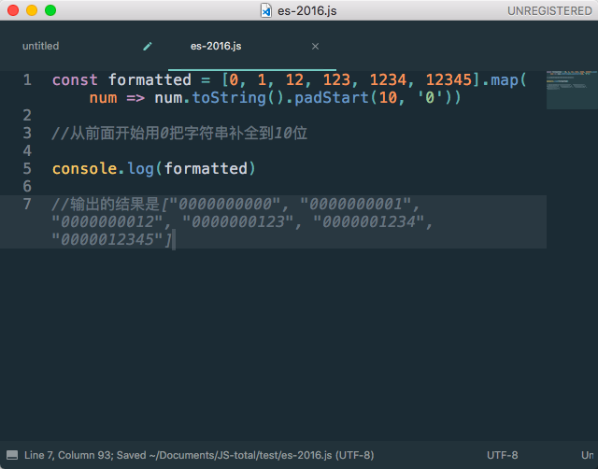Click the "0000001234" string in the comment
Viewport: 598px width, 469px height.
[369, 222]
